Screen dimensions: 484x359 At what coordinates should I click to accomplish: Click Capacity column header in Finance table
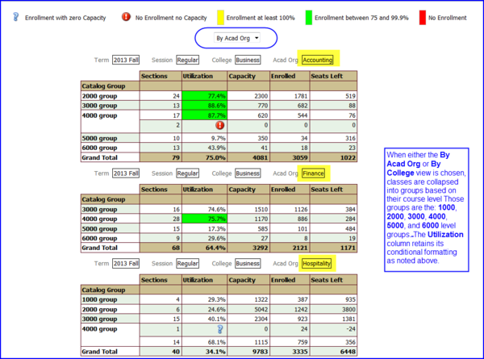point(248,190)
